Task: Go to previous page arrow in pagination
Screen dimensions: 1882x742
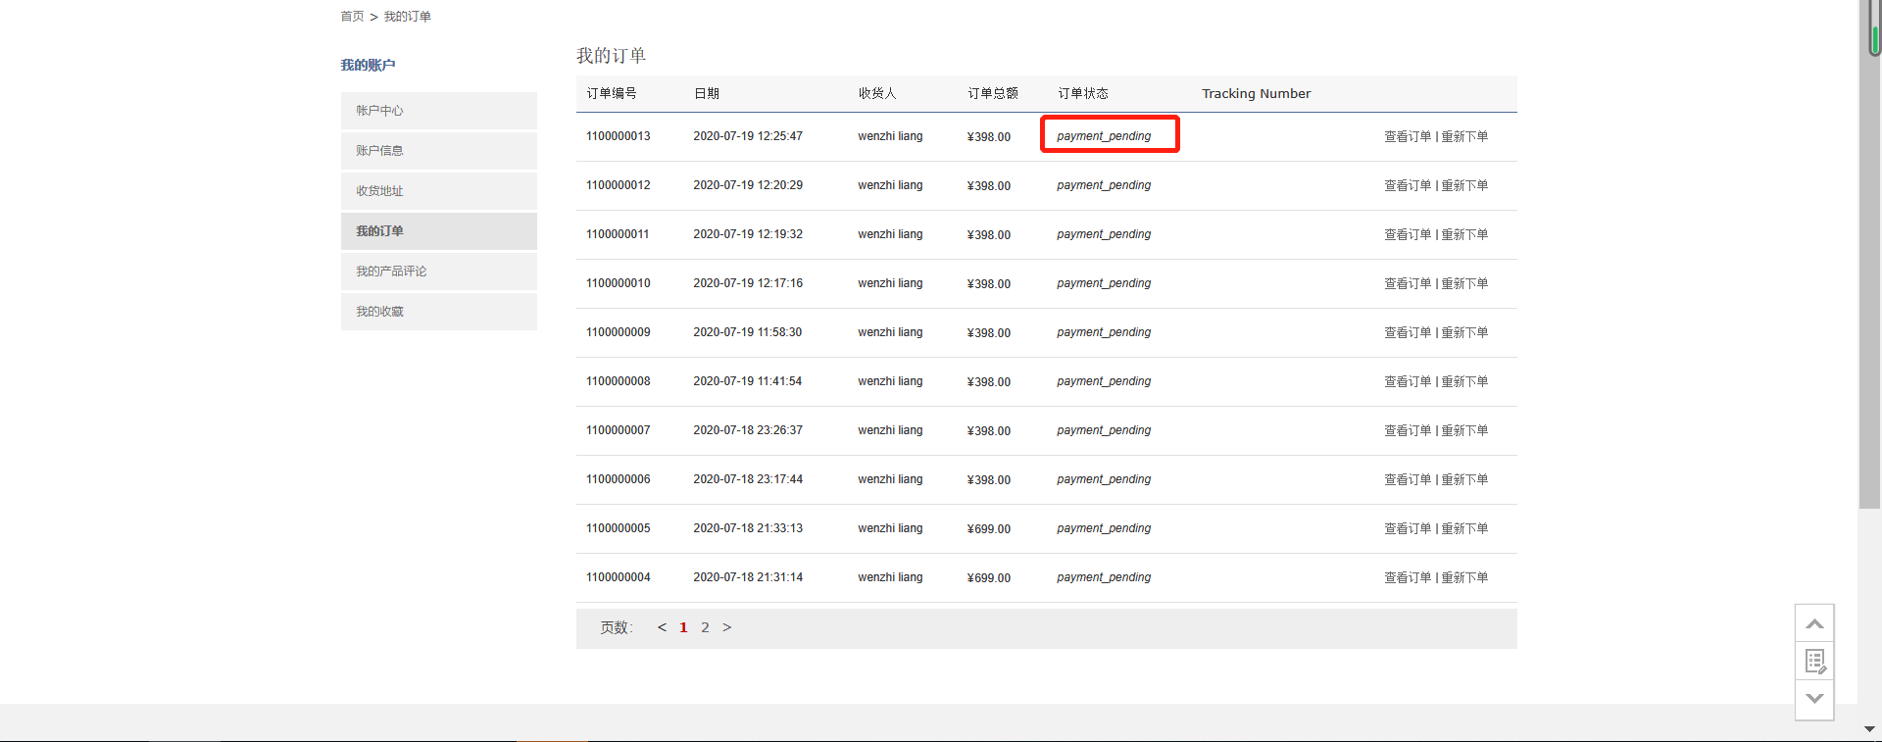Action: pos(662,627)
